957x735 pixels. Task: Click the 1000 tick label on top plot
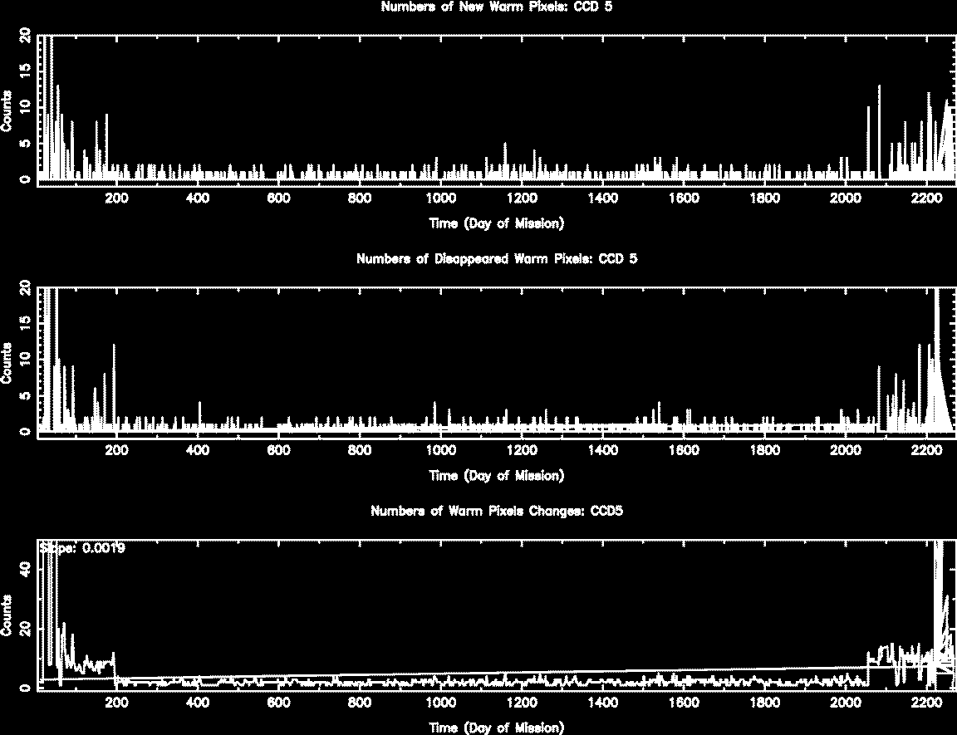pyautogui.click(x=440, y=198)
